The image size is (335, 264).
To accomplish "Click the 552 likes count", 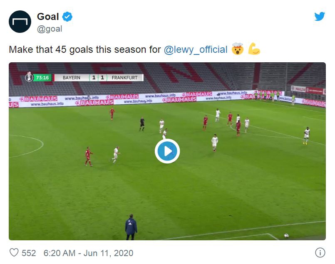I will (29, 252).
